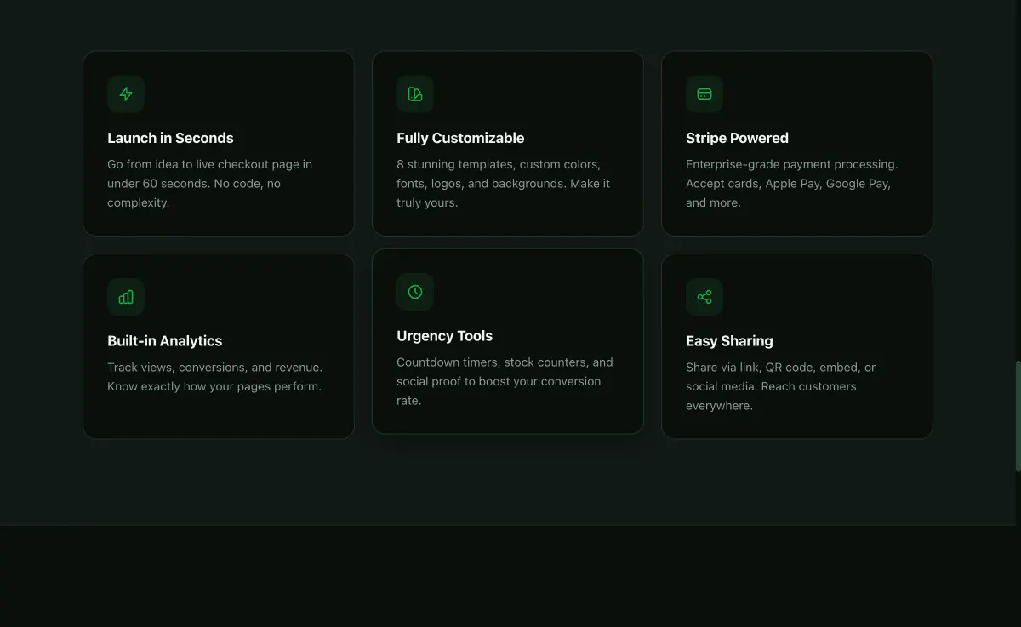Click the Easy Sharing heading

tap(729, 341)
